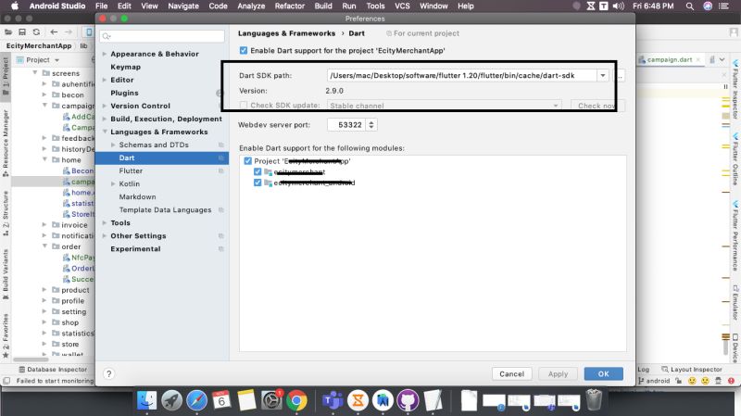The width and height of the screenshot is (741, 416).
Task: Open System Preferences gear in dock
Action: (271, 401)
